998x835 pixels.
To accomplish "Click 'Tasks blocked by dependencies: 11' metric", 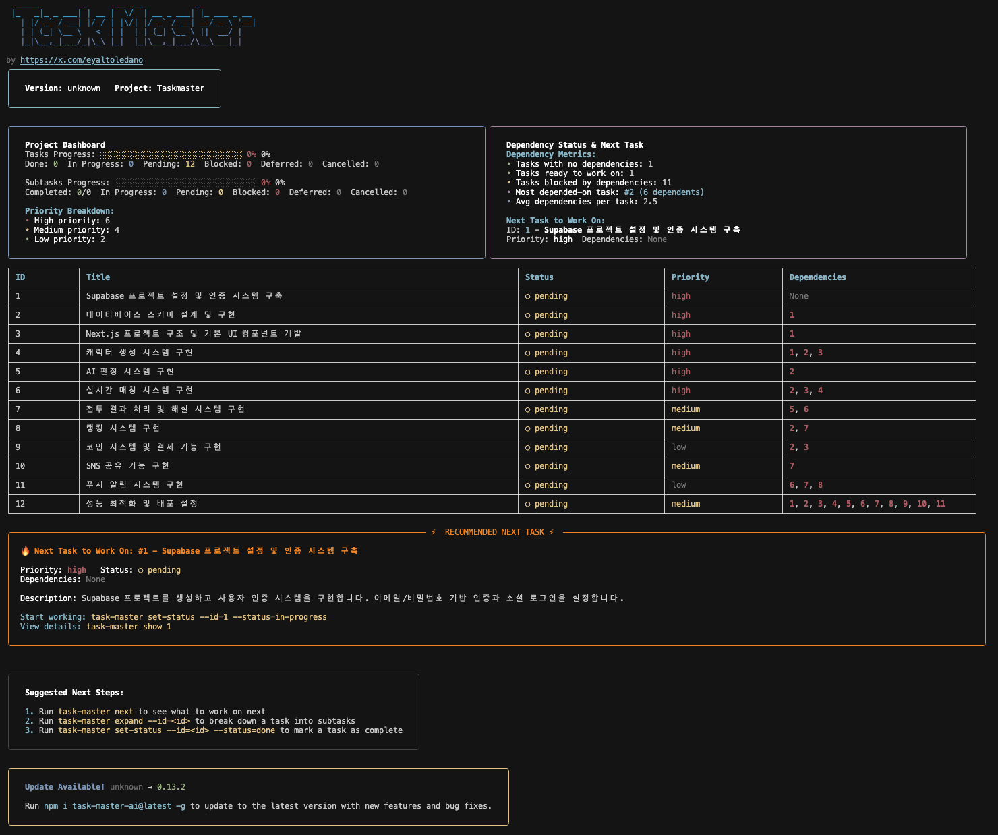I will [x=593, y=183].
